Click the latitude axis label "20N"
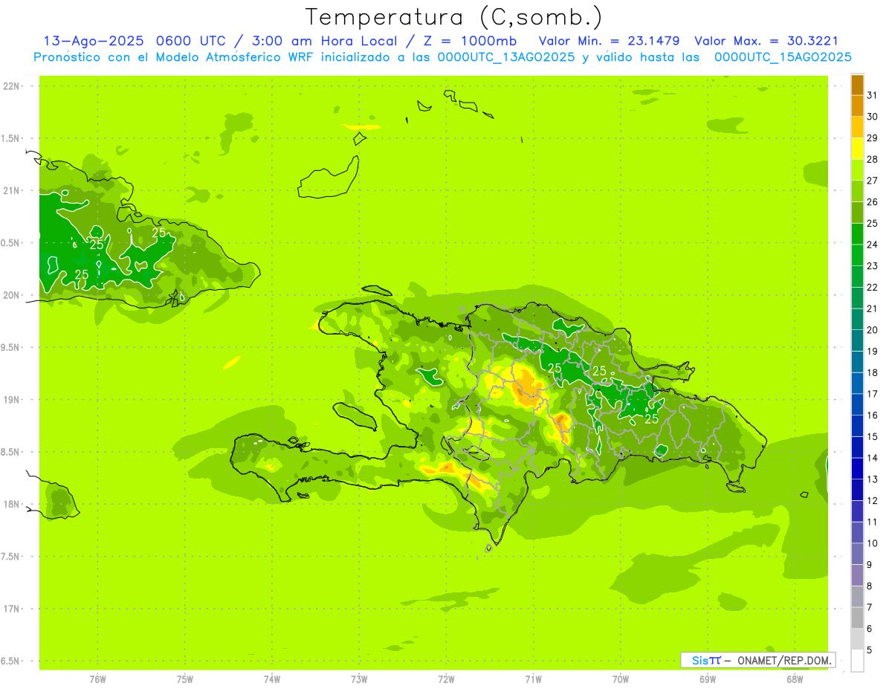 [12, 296]
